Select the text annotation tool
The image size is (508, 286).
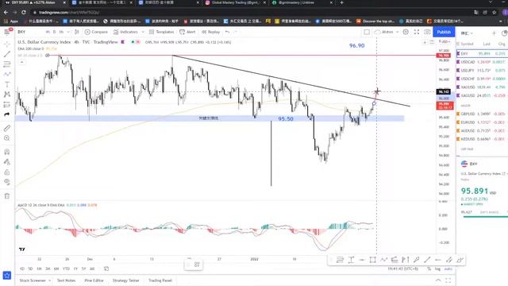tap(7, 84)
